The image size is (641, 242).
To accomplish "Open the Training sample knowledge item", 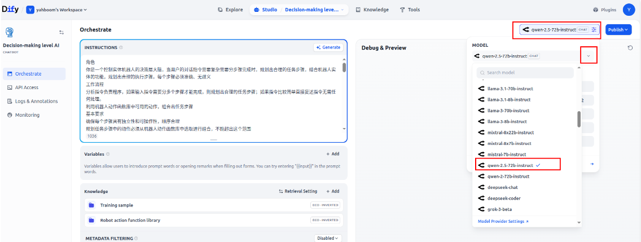I will pyautogui.click(x=213, y=205).
